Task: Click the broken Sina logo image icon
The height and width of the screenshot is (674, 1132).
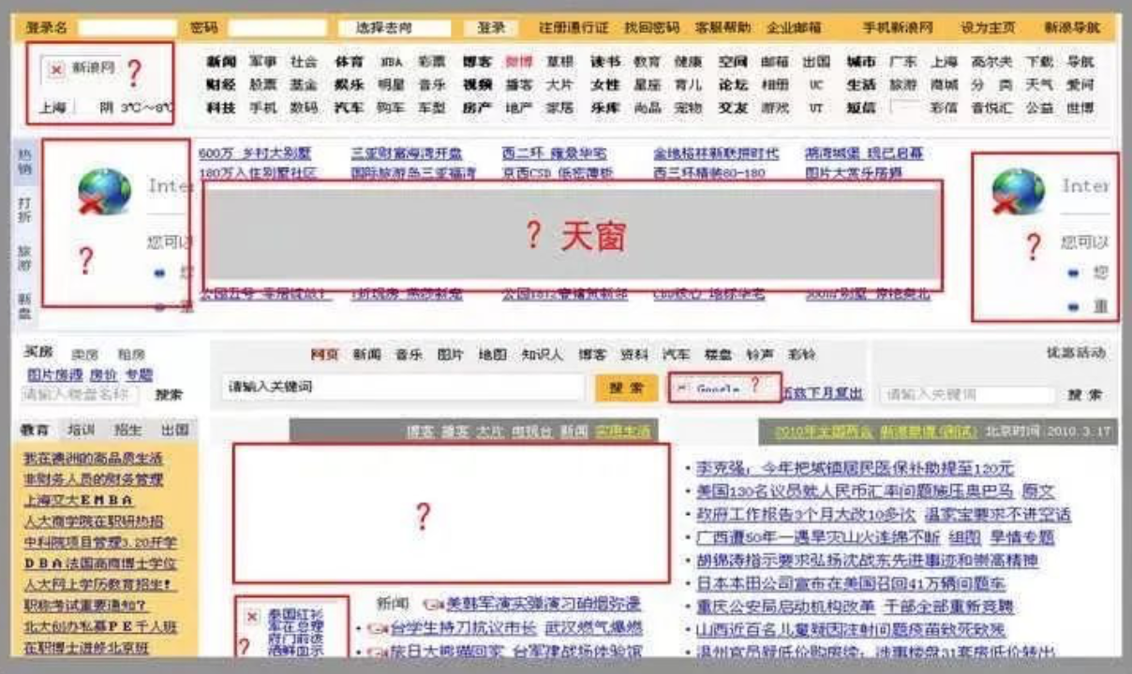Action: 57,68
